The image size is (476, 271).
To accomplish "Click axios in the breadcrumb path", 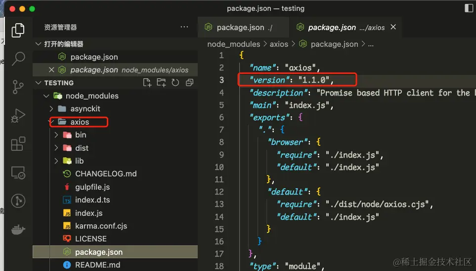I will pos(279,44).
